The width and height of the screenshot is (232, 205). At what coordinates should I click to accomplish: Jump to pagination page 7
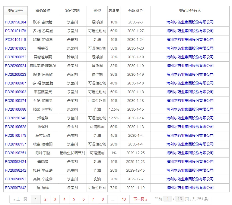pyautogui.click(x=93, y=199)
